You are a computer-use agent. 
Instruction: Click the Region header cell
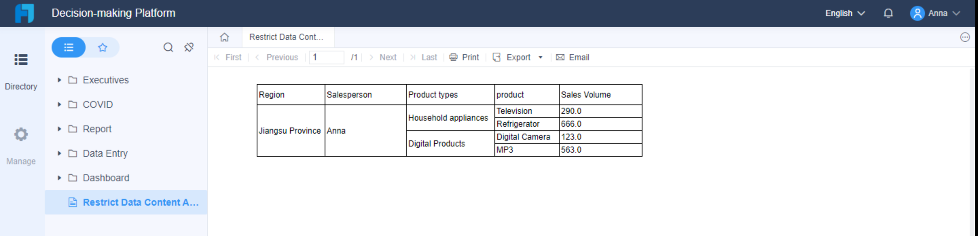(x=291, y=95)
